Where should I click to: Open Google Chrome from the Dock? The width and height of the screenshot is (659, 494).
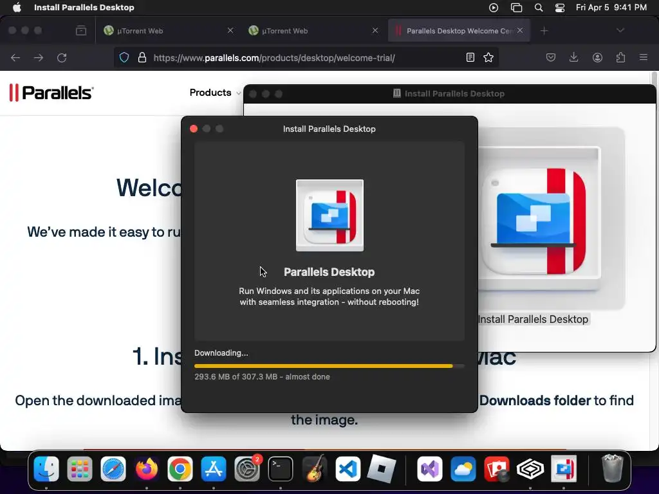[x=180, y=469]
